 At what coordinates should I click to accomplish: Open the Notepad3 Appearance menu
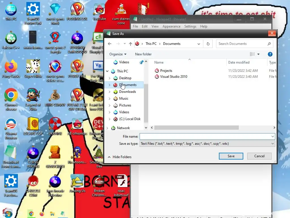point(171,26)
